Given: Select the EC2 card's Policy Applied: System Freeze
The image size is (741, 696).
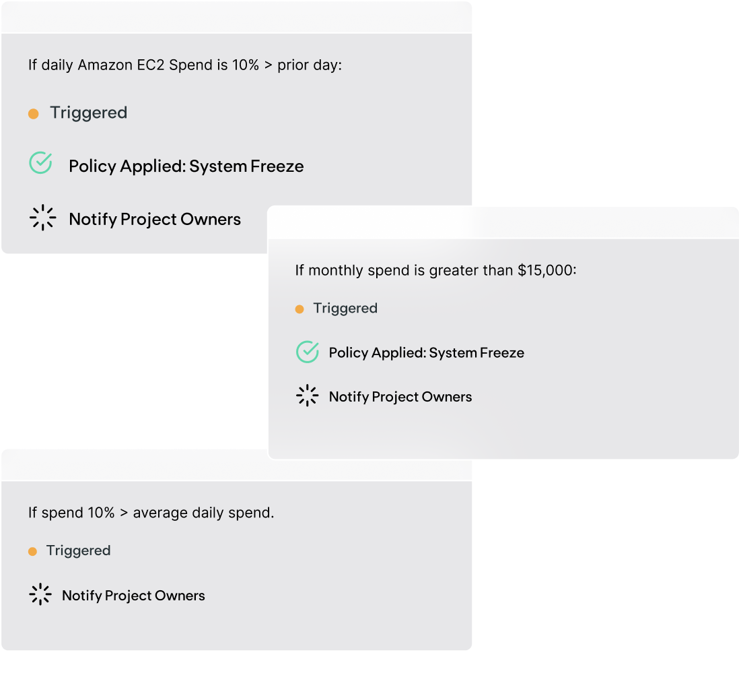Looking at the screenshot, I should [x=186, y=166].
